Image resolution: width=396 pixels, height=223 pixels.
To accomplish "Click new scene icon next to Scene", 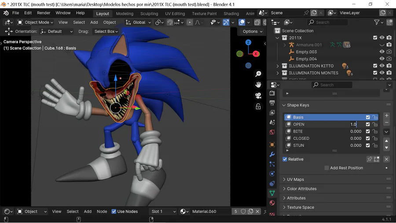I will point(314,13).
